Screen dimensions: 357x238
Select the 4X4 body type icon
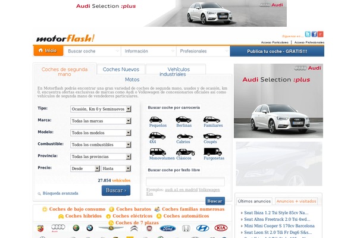(157, 136)
